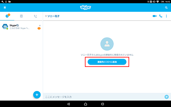Tap the ソニー花子 conversation title

click(53, 16)
